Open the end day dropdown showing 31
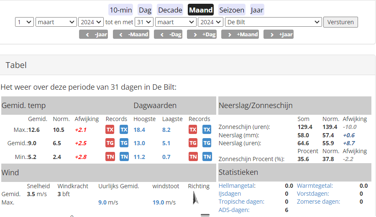 pos(144,22)
